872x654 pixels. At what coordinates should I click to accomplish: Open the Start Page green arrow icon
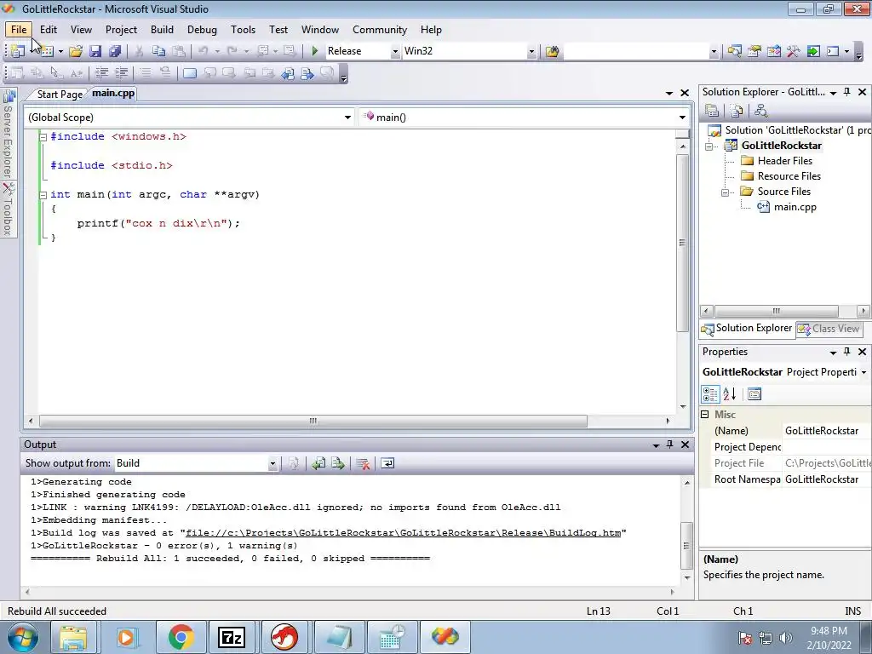(x=813, y=51)
